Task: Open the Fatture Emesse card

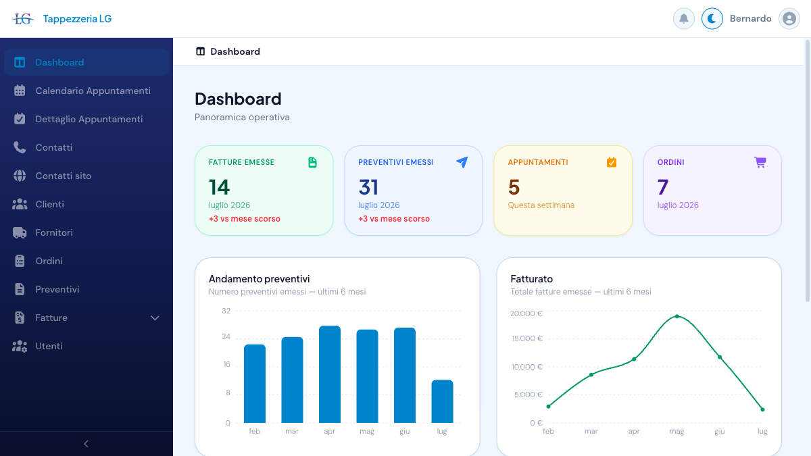Action: click(264, 191)
